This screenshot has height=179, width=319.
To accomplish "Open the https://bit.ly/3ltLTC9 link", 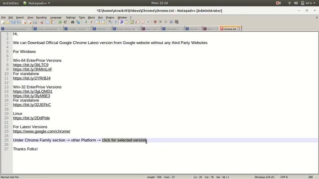I will [x=31, y=65].
